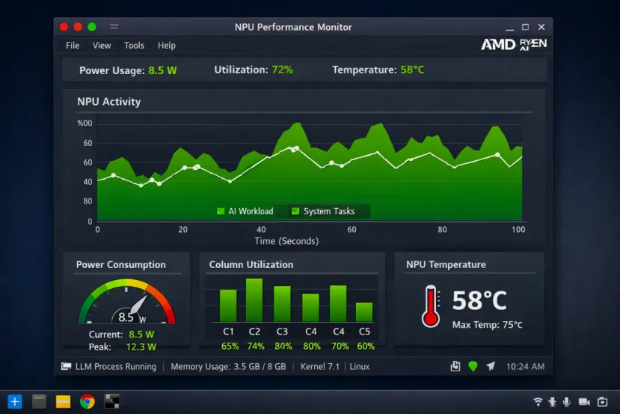620x414 pixels.
Task: Click the blue plus launcher icon in the taskbar
Action: tap(15, 402)
